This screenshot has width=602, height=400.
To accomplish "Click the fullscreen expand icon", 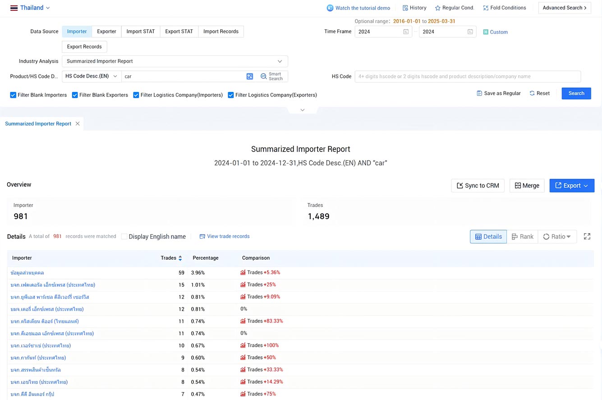I will 587,236.
